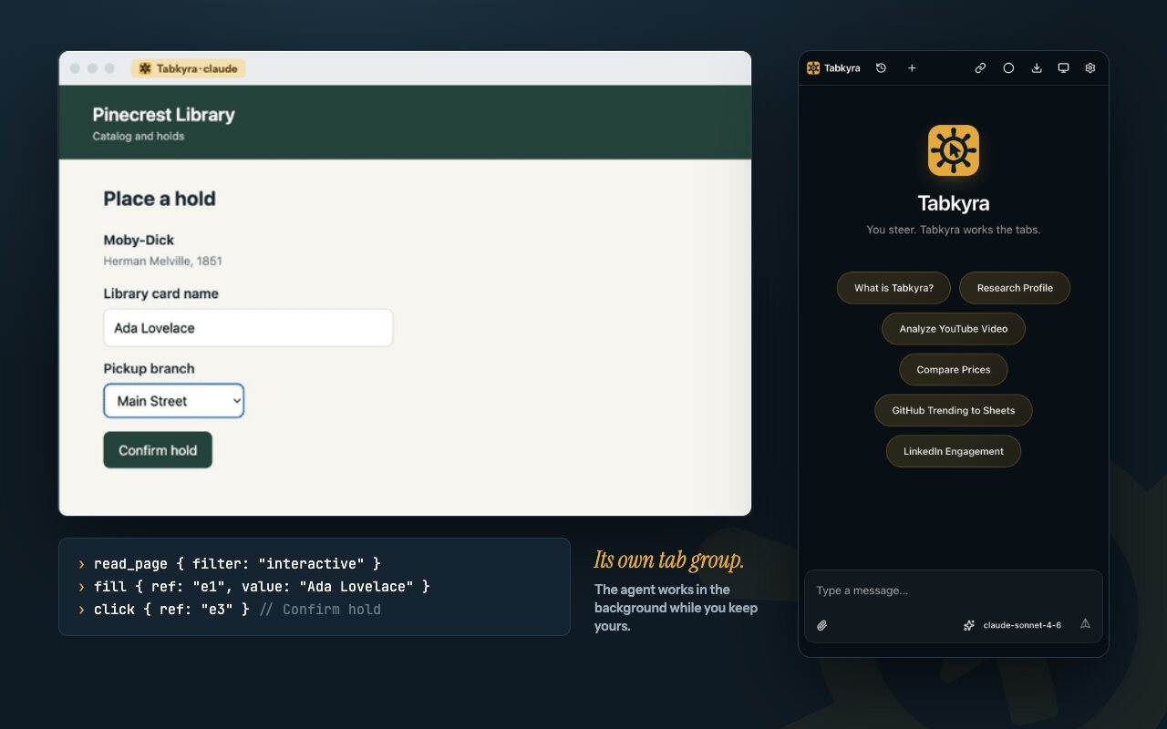Click the Moby-Dick book title
The height and width of the screenshot is (729, 1167).
click(139, 240)
